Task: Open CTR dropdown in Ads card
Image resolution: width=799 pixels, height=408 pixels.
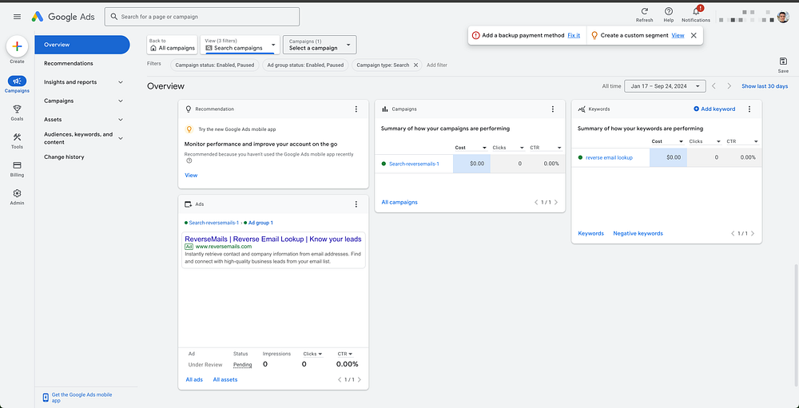Action: click(345, 354)
